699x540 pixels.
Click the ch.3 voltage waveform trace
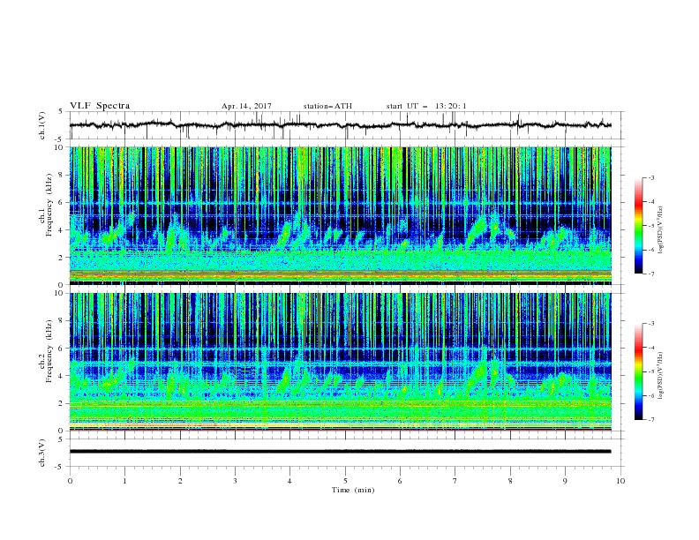coord(340,452)
